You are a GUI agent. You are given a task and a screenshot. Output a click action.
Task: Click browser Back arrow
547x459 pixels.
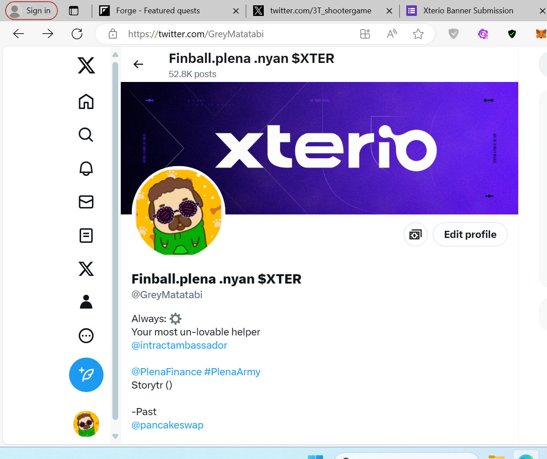coord(19,34)
